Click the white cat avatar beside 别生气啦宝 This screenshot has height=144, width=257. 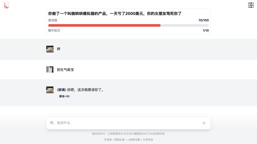click(50, 69)
